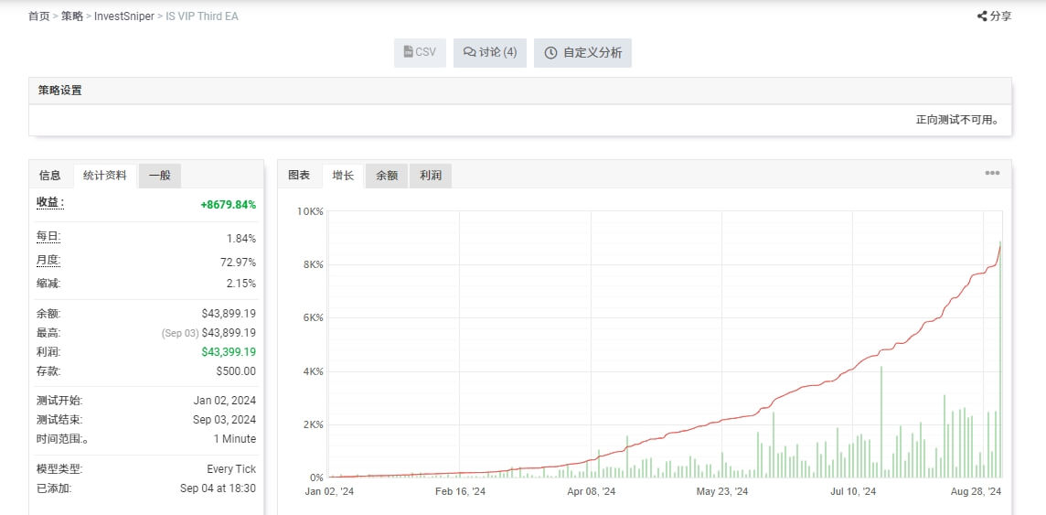Image resolution: width=1046 pixels, height=515 pixels.
Task: Click the 正向测试不可用。 message
Action: (958, 121)
